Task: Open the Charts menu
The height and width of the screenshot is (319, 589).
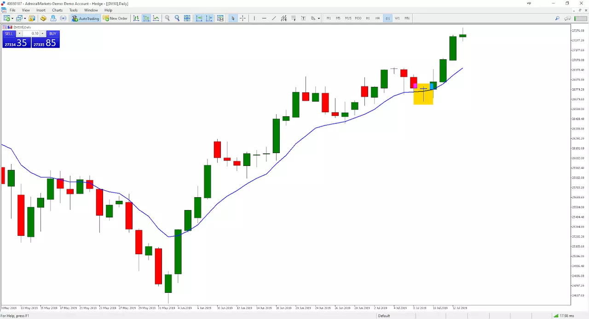Action: click(x=57, y=10)
